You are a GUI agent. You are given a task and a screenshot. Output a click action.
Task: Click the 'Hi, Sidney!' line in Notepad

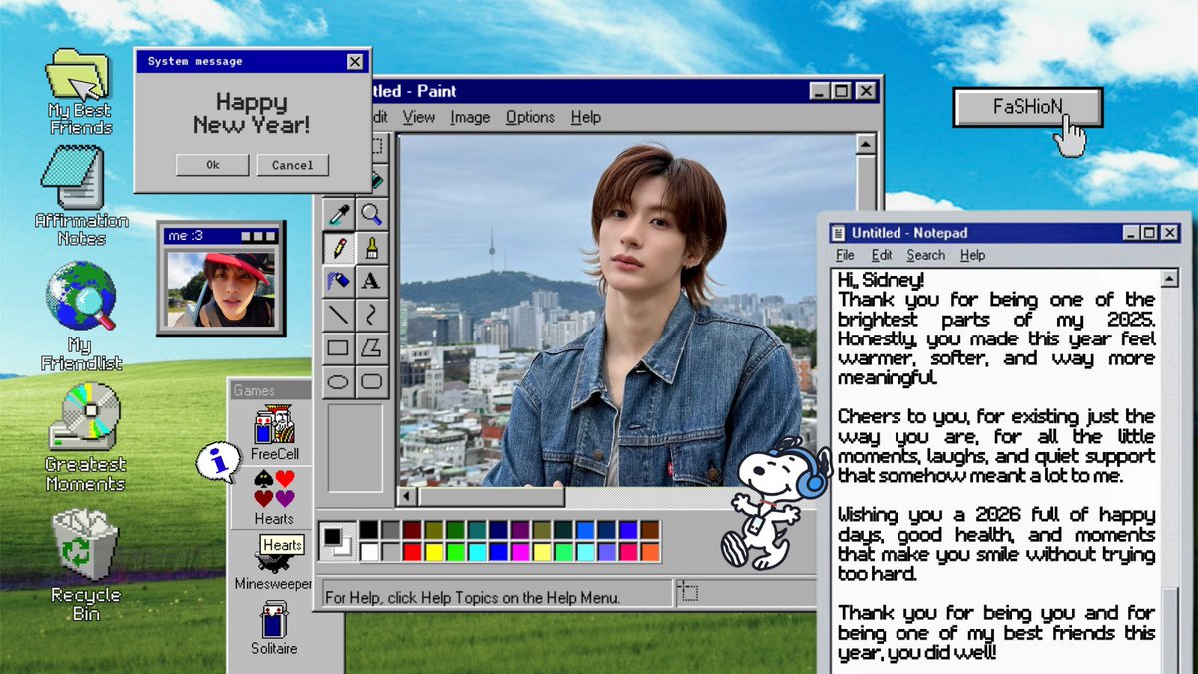click(881, 281)
